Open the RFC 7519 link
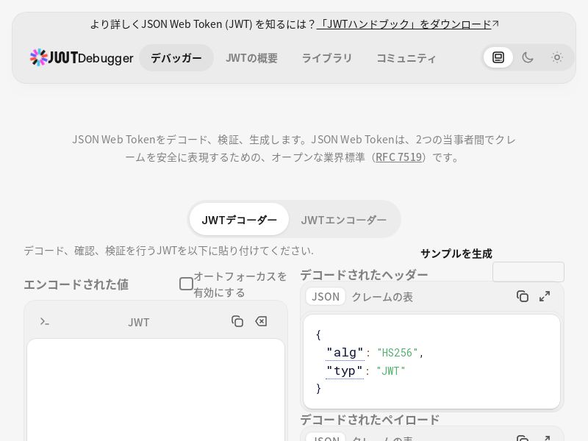Image resolution: width=588 pixels, height=441 pixels. (x=398, y=157)
